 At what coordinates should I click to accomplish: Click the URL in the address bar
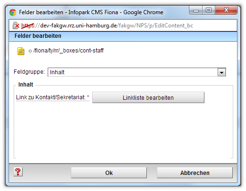(x=107, y=26)
